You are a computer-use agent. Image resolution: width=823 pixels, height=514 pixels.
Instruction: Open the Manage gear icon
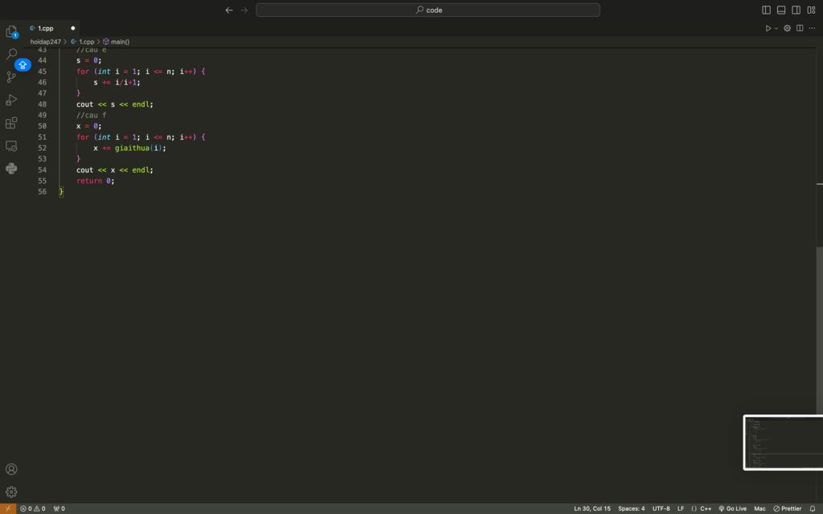tap(11, 492)
